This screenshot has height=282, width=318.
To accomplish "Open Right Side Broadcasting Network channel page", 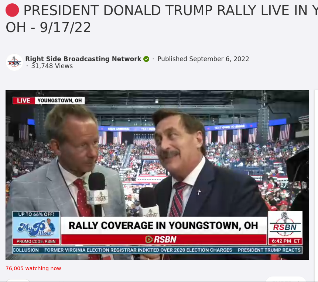I will click(83, 59).
